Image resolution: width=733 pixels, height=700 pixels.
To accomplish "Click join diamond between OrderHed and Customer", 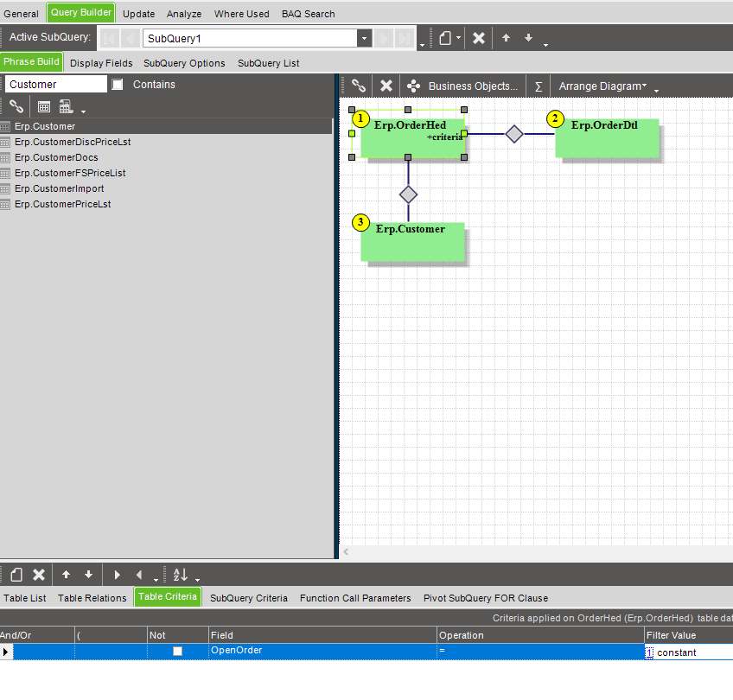I will click(408, 194).
